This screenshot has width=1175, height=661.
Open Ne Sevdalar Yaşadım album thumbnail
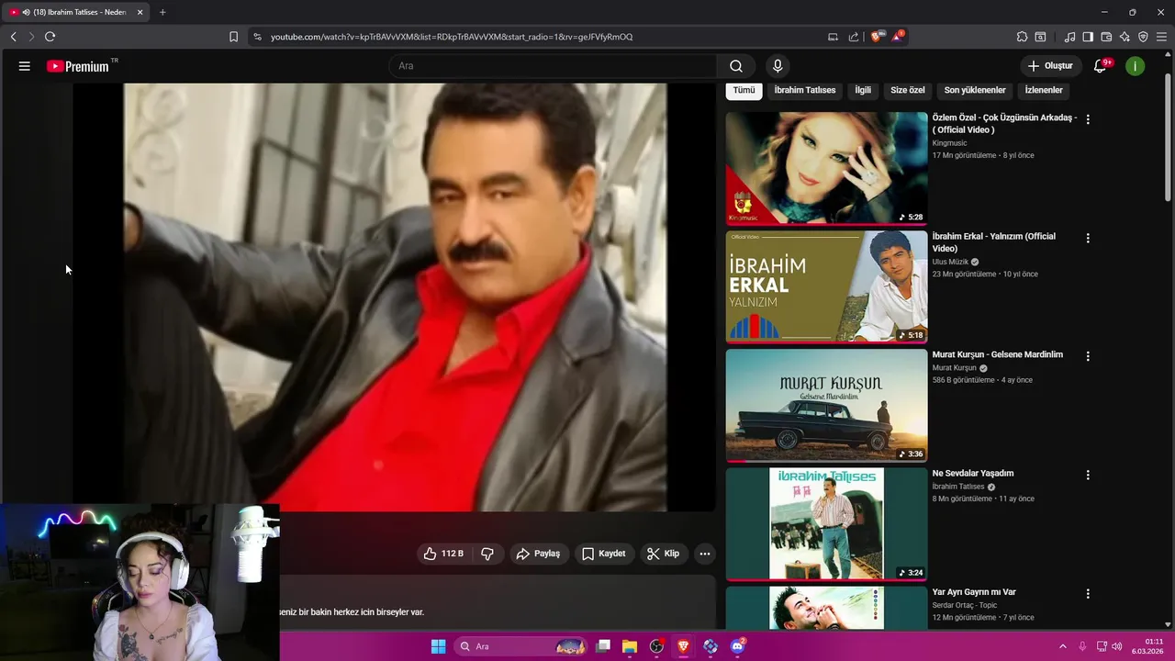click(x=827, y=523)
